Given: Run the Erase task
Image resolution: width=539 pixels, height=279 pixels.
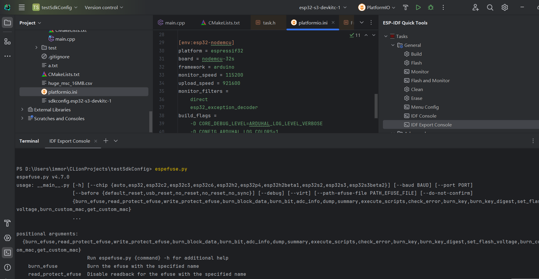Looking at the screenshot, I should [x=413, y=98].
